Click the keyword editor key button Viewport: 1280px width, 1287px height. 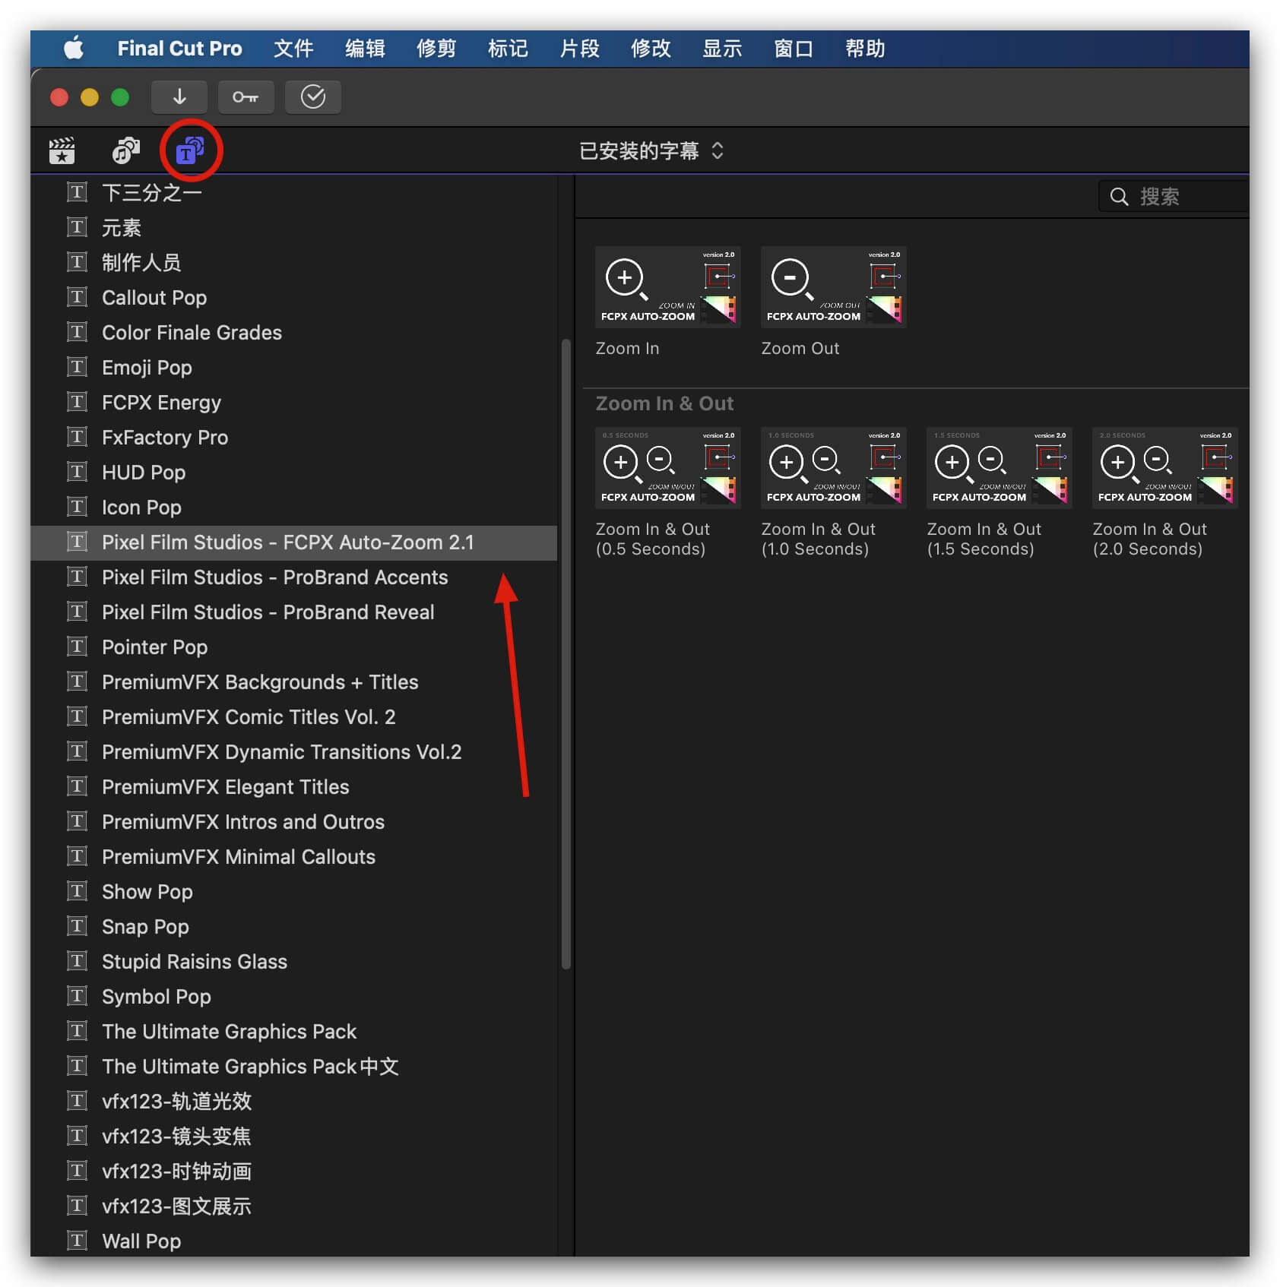point(246,97)
